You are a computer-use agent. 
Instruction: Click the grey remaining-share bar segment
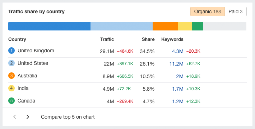(225, 26)
